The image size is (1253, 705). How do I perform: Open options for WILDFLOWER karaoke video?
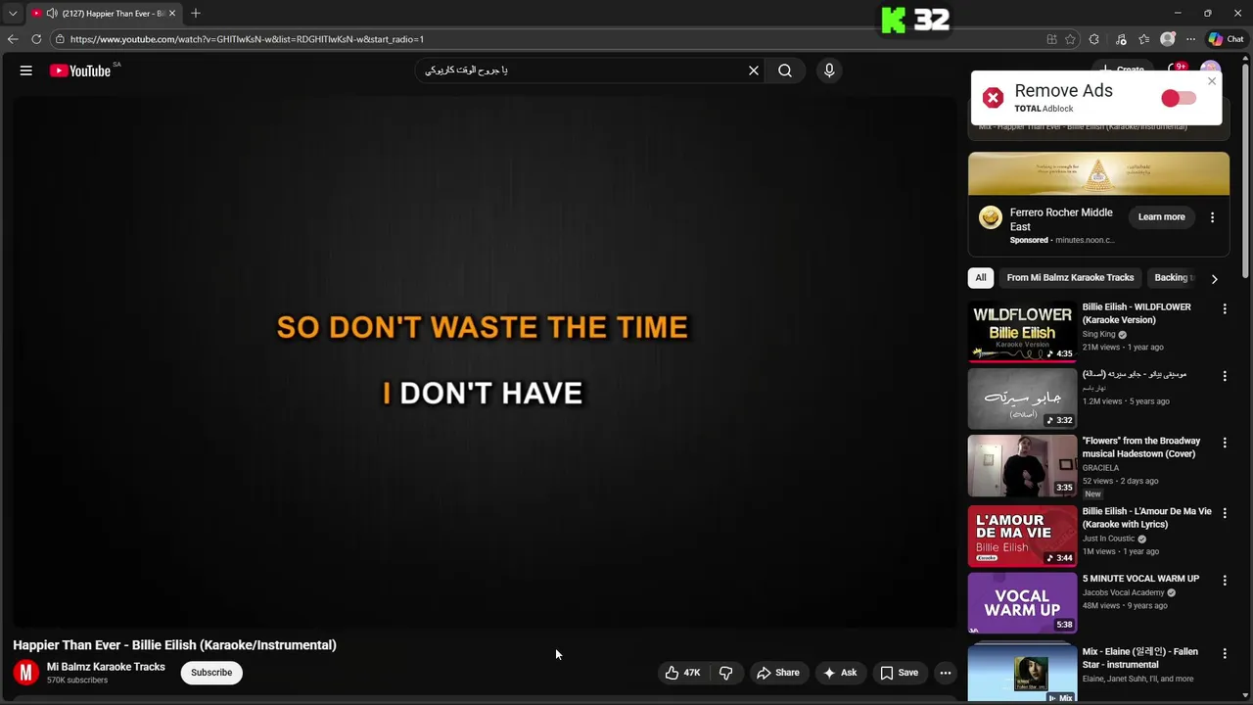click(1225, 308)
